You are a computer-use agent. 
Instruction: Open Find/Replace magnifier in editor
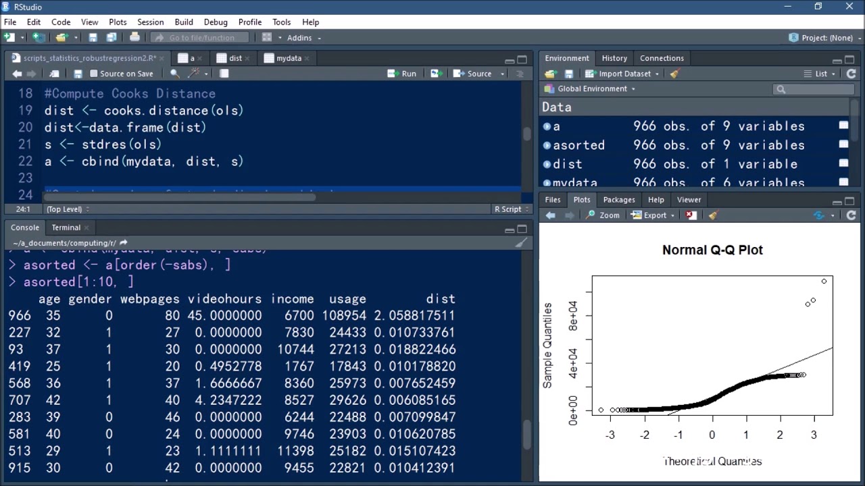(175, 74)
